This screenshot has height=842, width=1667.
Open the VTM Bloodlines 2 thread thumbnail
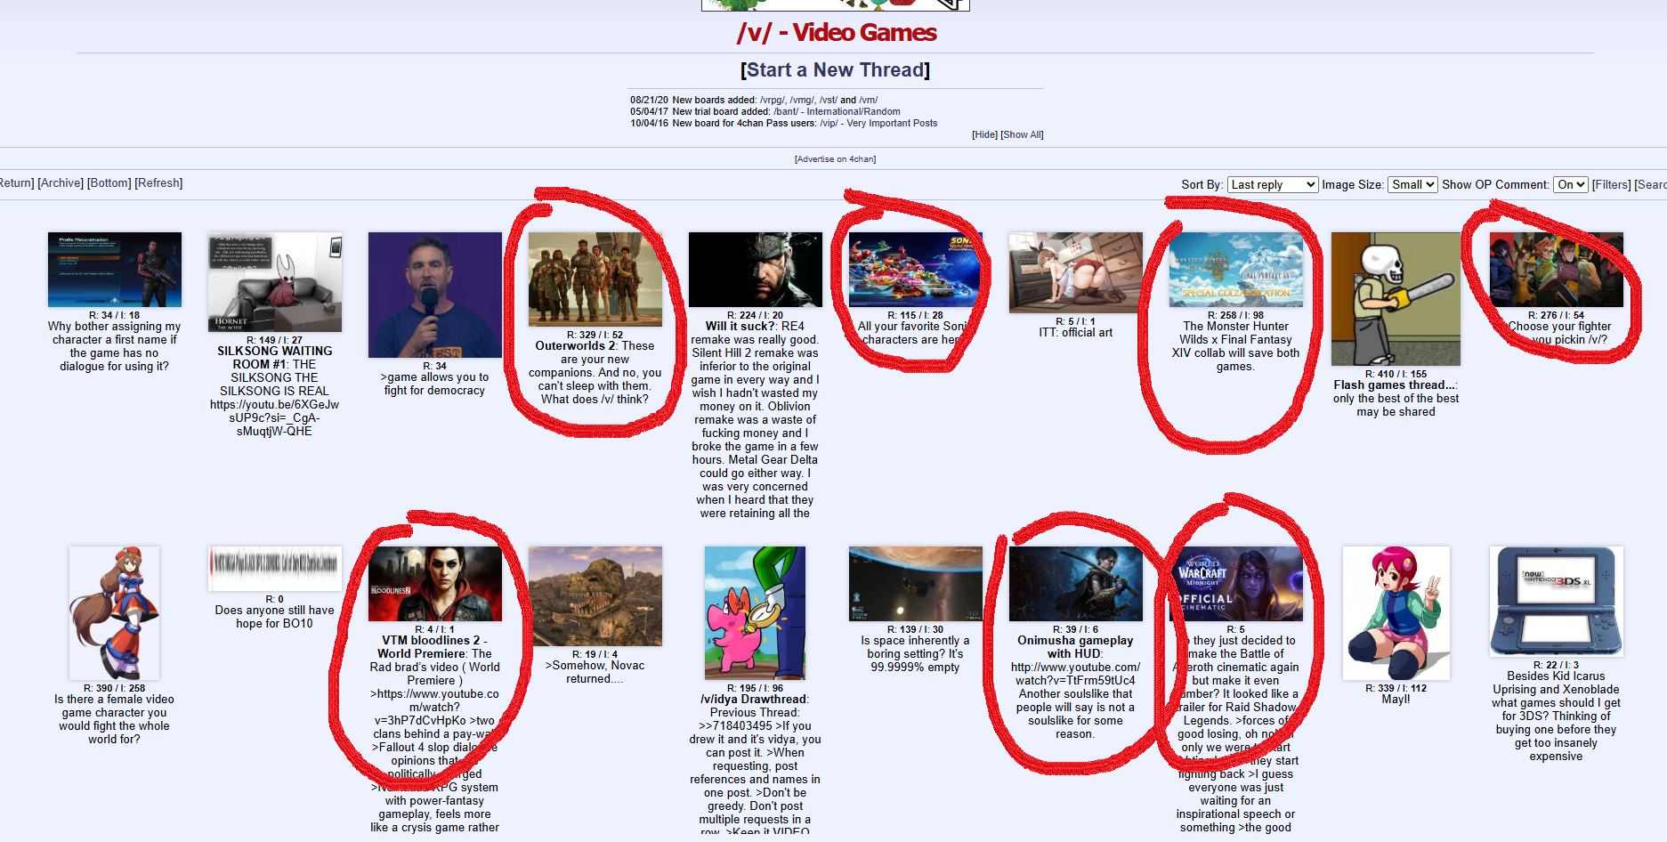tap(435, 584)
